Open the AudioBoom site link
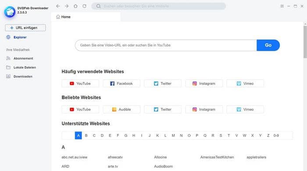Screen dimensions: 307x171 coord(163,166)
